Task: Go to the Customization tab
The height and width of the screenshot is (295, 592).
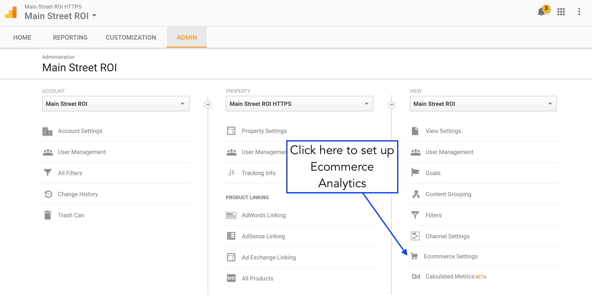Action: tap(131, 37)
